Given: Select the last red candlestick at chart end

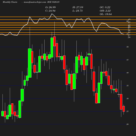Looking at the screenshot, I should [x=124, y=109].
